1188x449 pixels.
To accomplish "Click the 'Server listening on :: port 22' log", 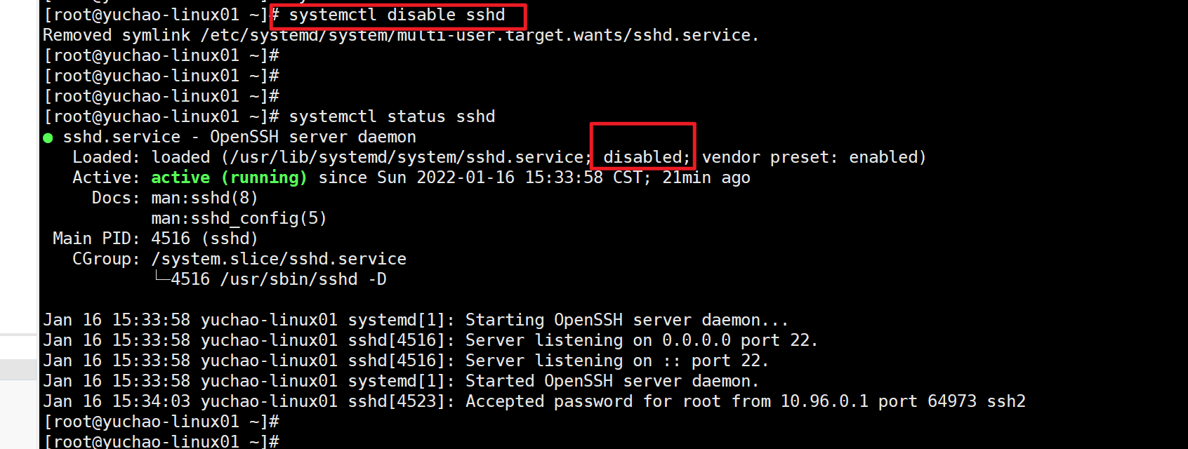I will coord(616,361).
